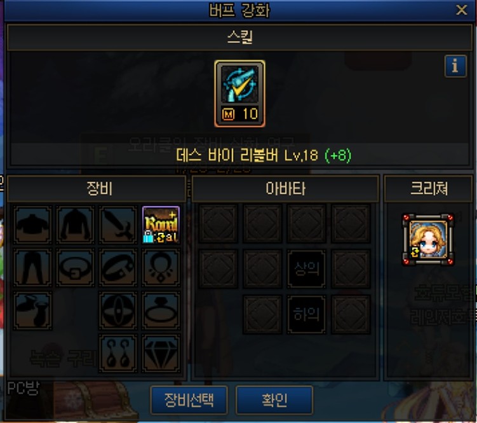Screen dimensions: 477x423
Task: Select the shoes equipment slot
Action: (32, 310)
